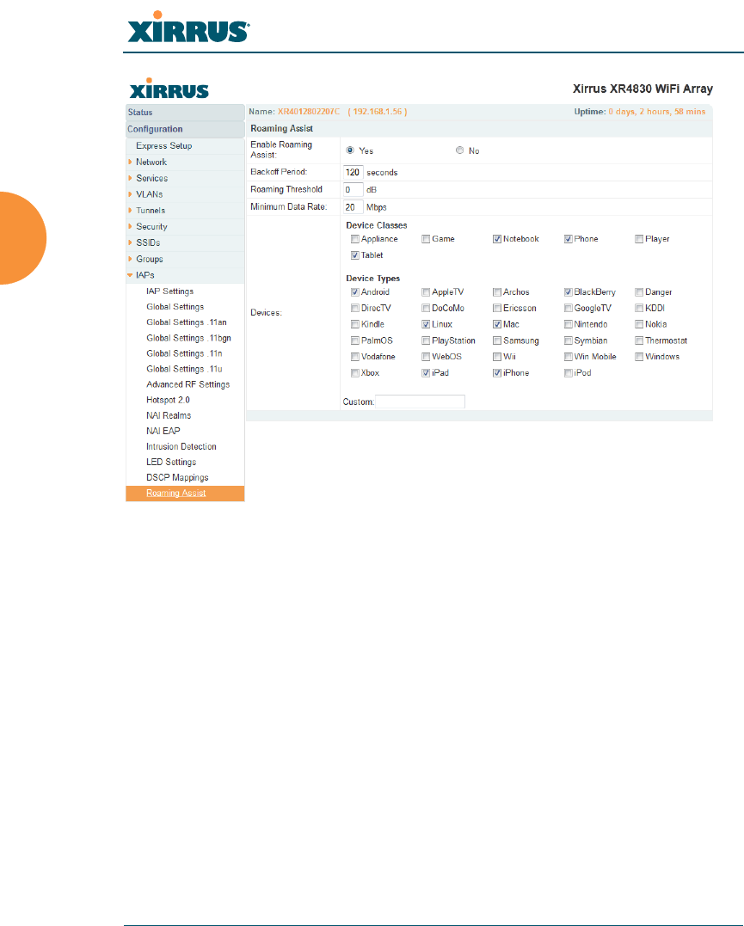This screenshot has height=926, width=744.
Task: Click the Minimum Data Rate field
Action: point(353,207)
